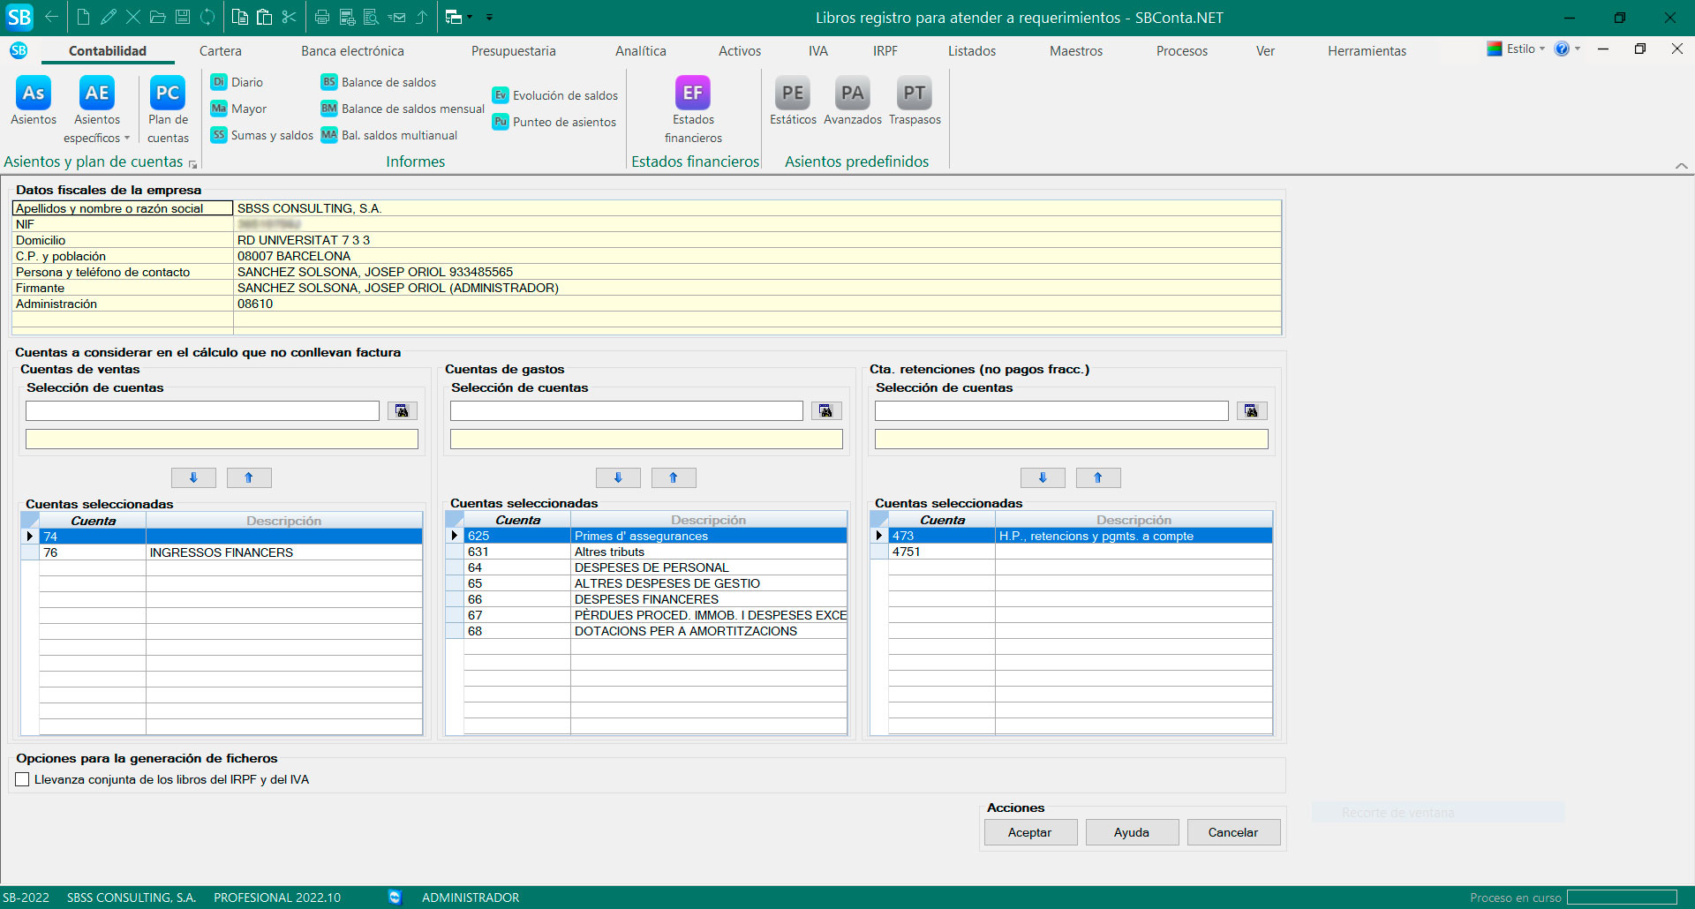
Task: Click search icon for Cuentas de ventas
Action: click(402, 410)
